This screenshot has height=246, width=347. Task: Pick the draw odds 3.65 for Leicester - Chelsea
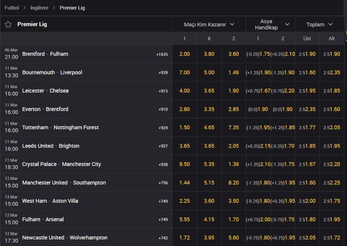coord(209,91)
